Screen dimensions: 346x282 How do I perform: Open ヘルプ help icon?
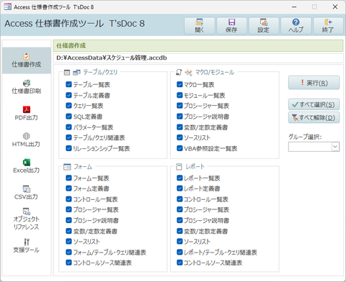click(296, 26)
